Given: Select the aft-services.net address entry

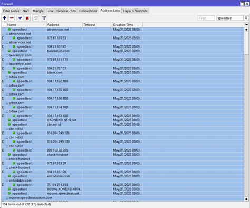Looking at the screenshot, I should pyautogui.click(x=122, y=30).
